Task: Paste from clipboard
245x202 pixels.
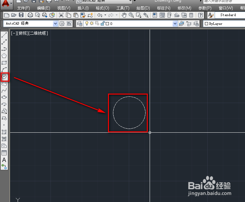Action: [76, 15]
